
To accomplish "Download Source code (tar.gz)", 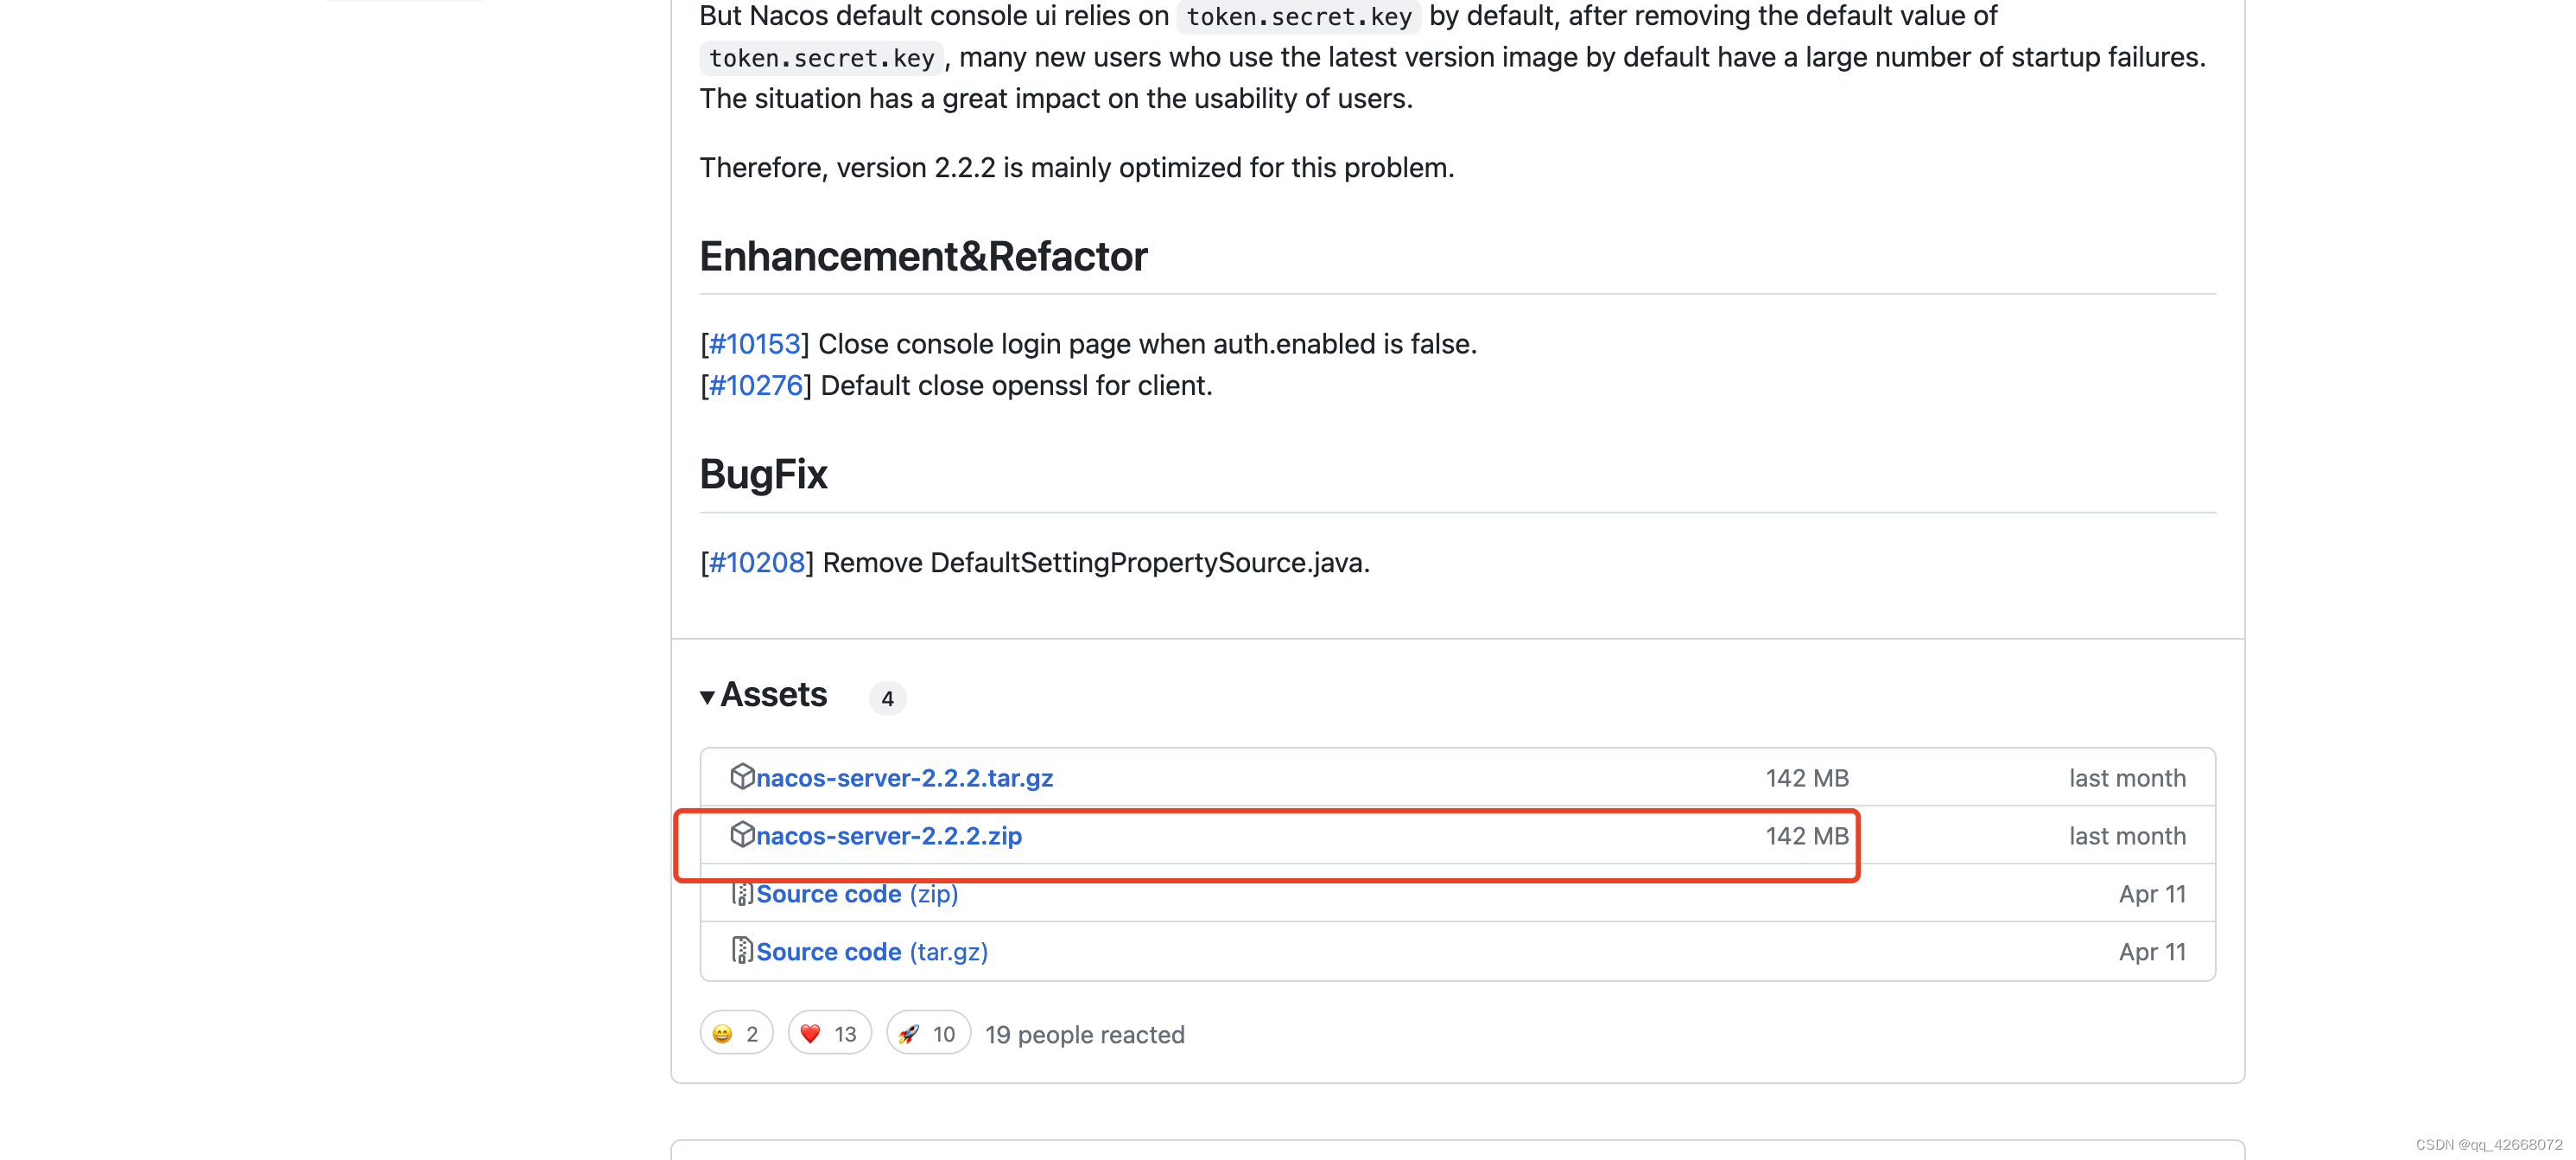I will click(872, 952).
